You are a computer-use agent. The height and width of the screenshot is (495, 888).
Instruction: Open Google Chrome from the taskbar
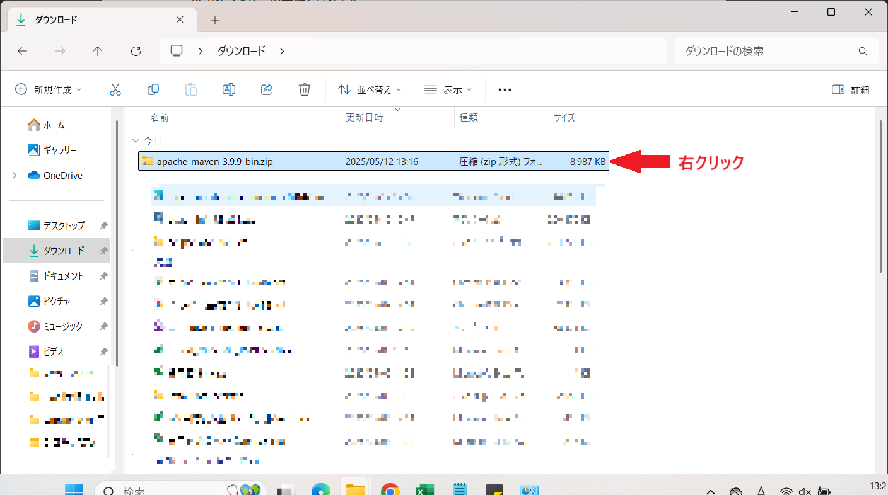pos(390,491)
